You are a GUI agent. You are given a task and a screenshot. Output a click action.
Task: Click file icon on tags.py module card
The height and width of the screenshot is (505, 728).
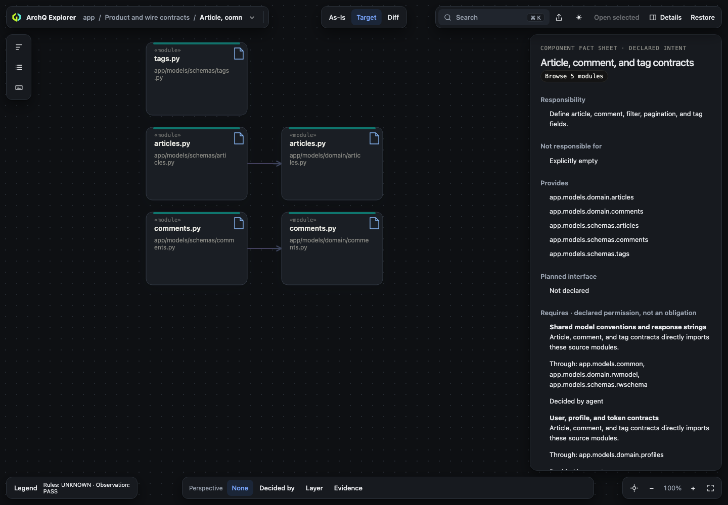pyautogui.click(x=239, y=54)
